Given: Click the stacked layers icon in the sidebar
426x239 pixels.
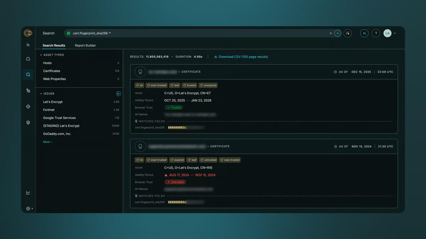Looking at the screenshot, I should coord(28,122).
